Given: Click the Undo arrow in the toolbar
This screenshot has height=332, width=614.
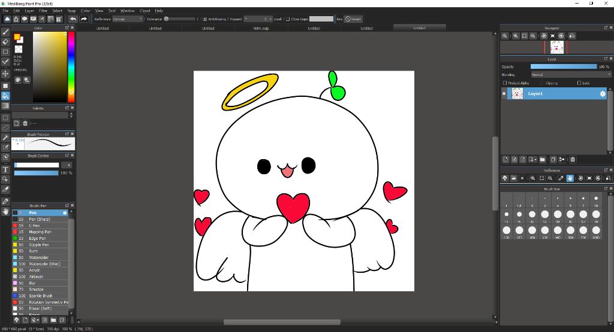Looking at the screenshot, I should click(73, 19).
